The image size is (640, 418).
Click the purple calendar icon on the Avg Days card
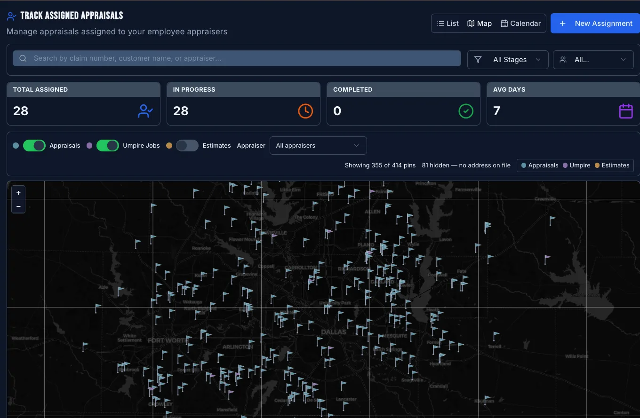[x=626, y=111]
